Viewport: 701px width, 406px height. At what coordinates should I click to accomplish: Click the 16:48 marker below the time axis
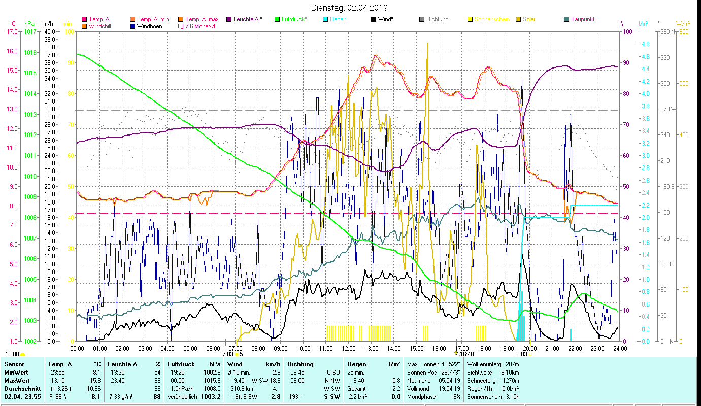pyautogui.click(x=466, y=354)
